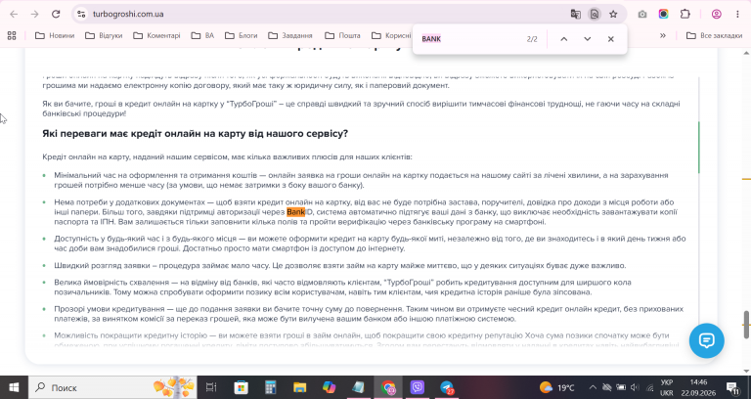Screen dimensions: 751x399
Task: Show hidden tray icons chevron
Action: coord(593,387)
